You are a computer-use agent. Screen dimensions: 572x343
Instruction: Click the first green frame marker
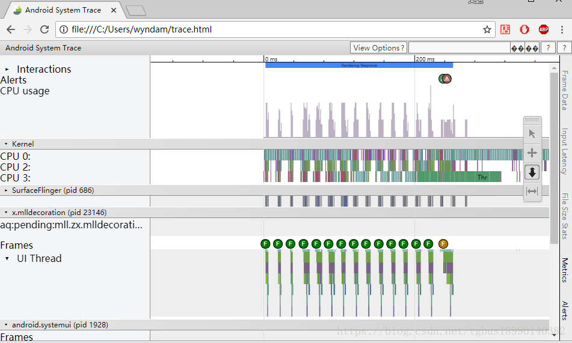(x=265, y=244)
